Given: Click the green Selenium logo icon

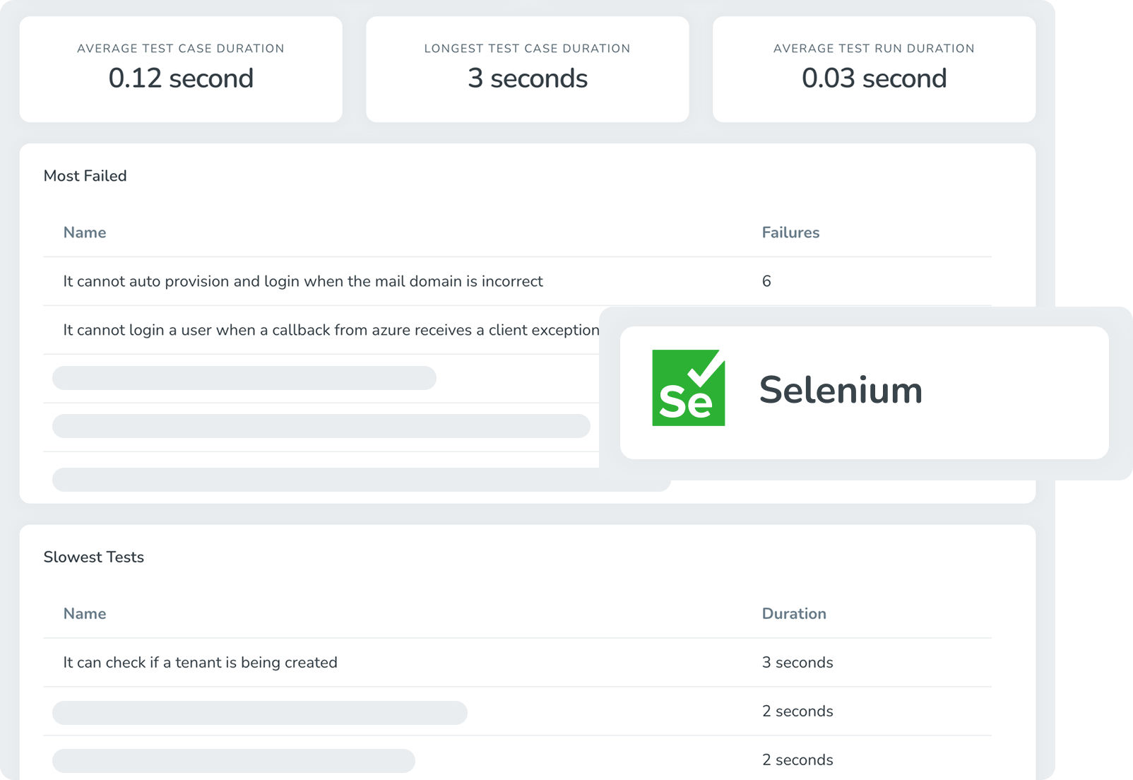Looking at the screenshot, I should (x=689, y=388).
